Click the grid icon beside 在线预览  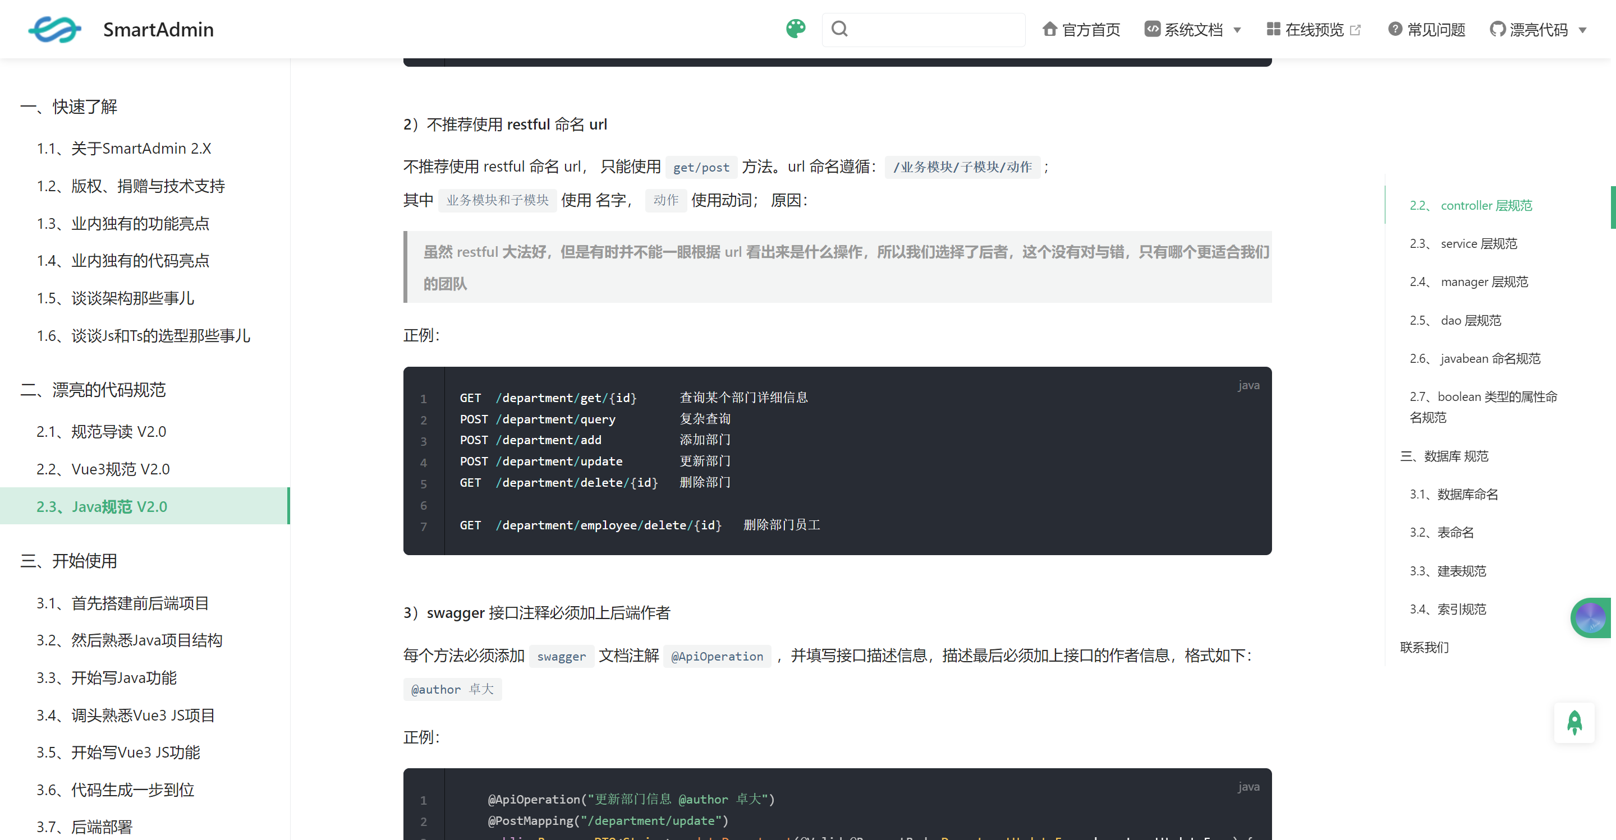click(x=1273, y=29)
